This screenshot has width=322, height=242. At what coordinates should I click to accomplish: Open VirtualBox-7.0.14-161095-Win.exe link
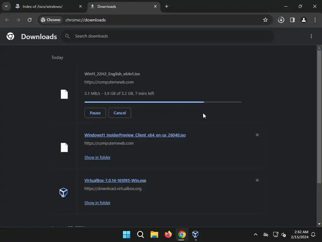tap(115, 181)
